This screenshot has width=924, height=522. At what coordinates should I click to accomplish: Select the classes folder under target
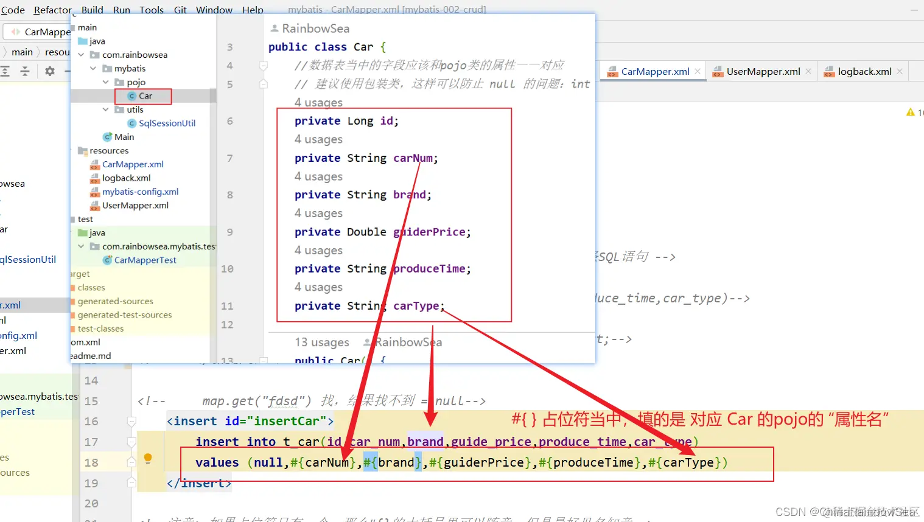(91, 288)
